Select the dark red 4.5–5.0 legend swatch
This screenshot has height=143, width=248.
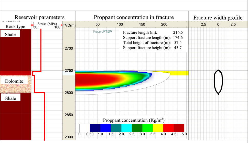point(179,128)
